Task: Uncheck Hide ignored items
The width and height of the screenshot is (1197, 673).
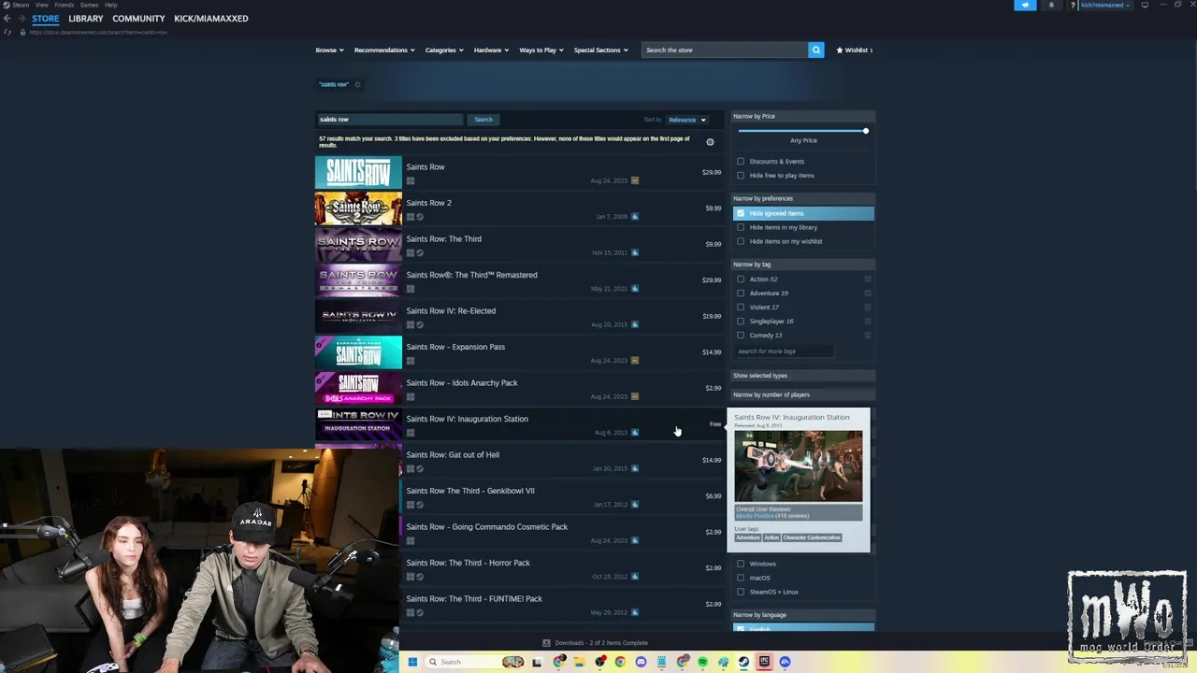Action: (741, 213)
